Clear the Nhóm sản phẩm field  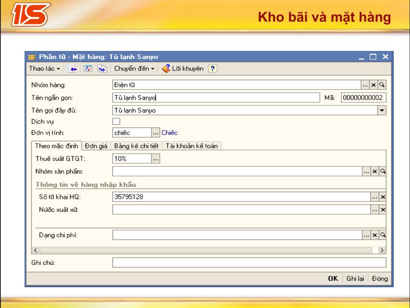(x=374, y=172)
